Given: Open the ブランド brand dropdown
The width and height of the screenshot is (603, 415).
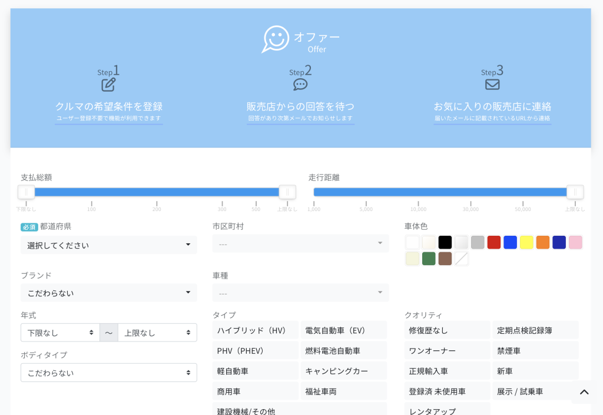Looking at the screenshot, I should [108, 293].
